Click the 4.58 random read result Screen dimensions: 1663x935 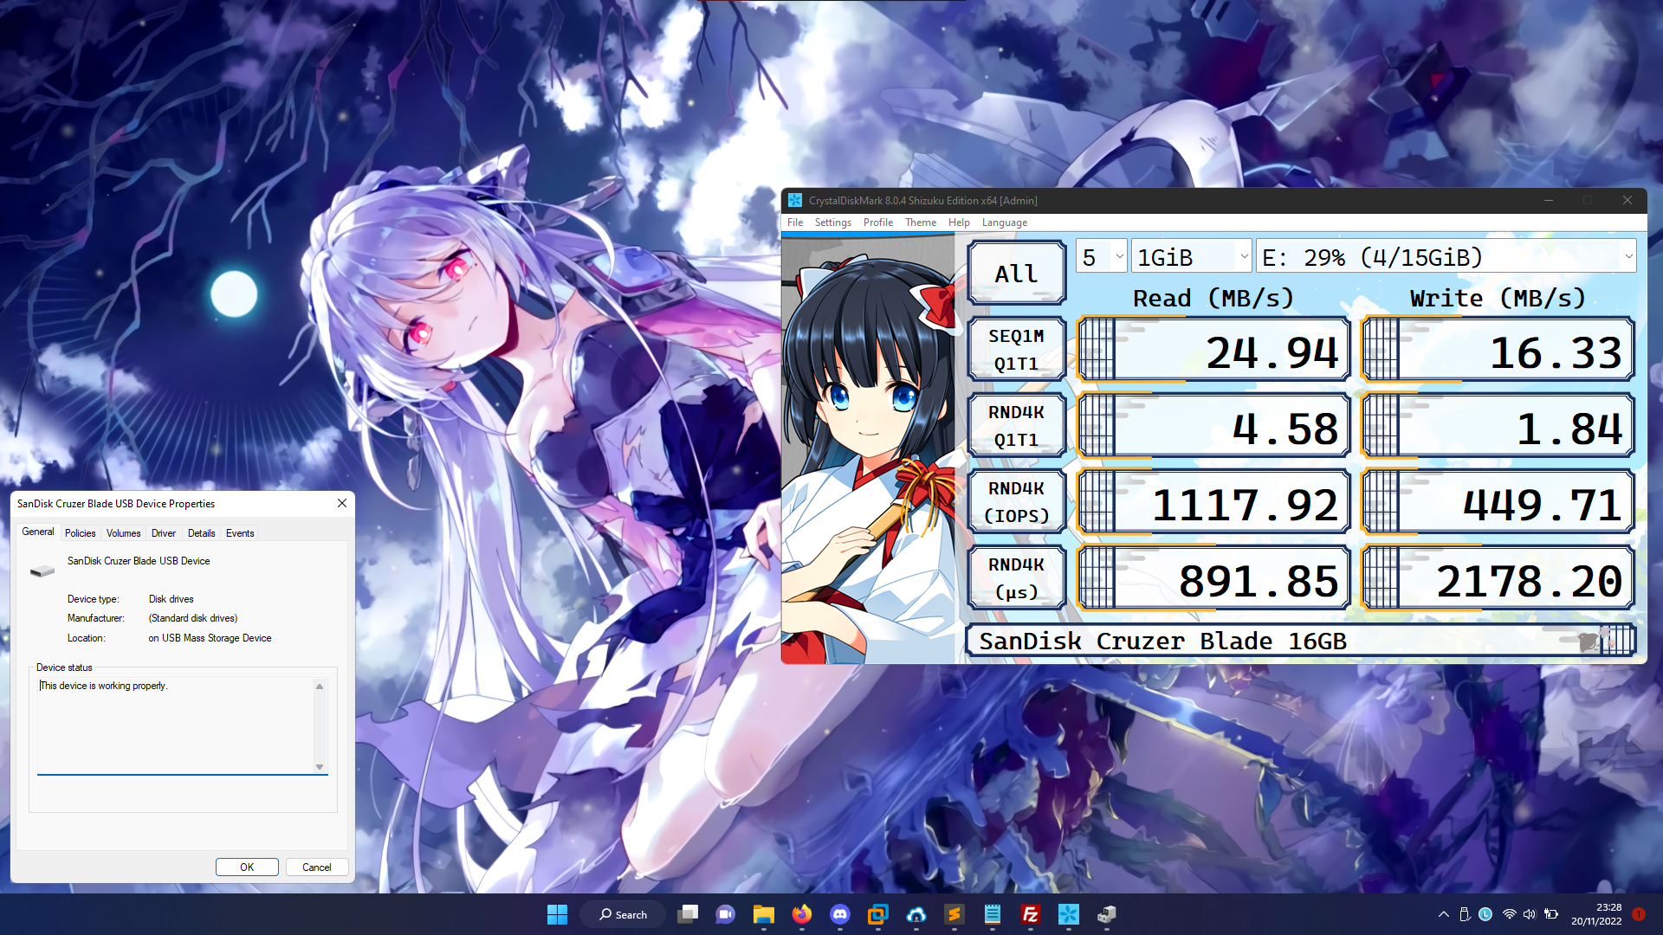click(1213, 426)
